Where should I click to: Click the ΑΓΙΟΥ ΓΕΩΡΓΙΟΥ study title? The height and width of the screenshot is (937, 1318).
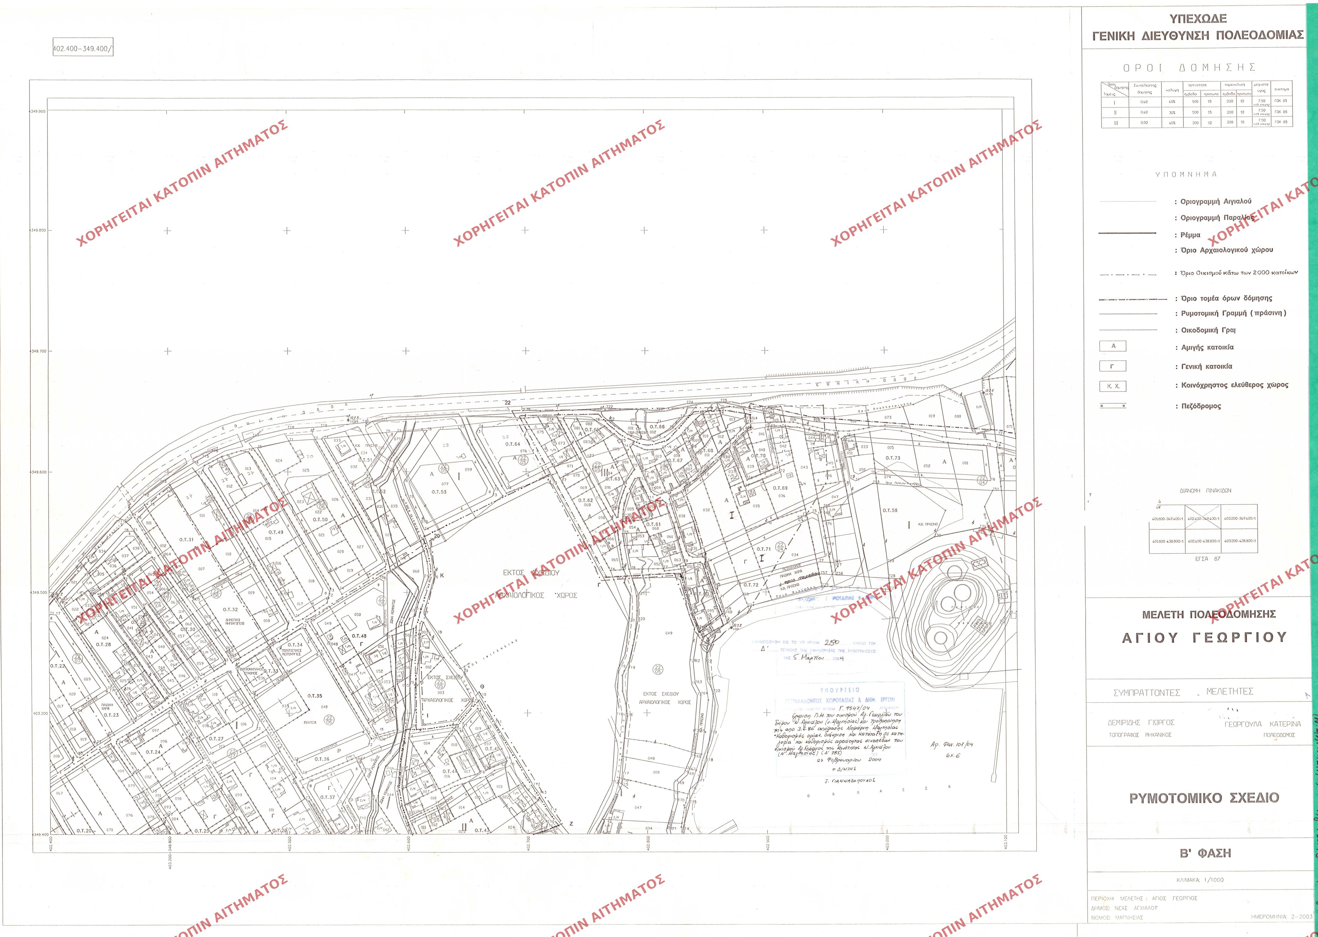tap(1204, 637)
